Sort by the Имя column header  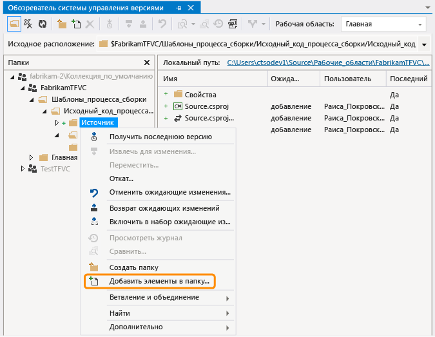(x=213, y=79)
